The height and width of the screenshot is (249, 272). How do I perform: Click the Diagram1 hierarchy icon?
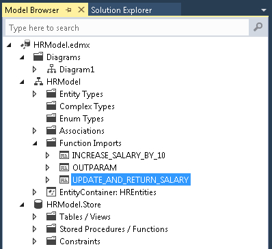(51, 69)
